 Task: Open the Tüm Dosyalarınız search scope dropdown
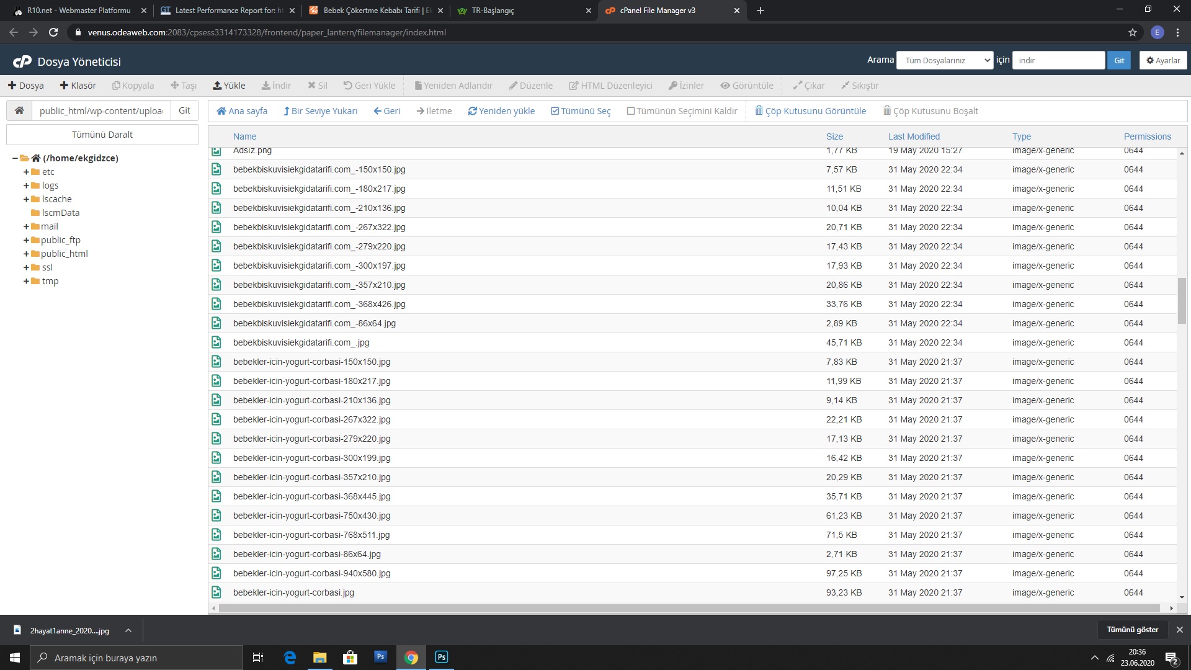pos(945,60)
